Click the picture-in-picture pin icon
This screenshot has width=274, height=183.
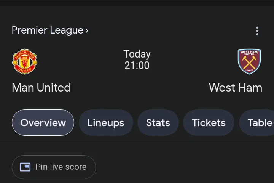(25, 167)
